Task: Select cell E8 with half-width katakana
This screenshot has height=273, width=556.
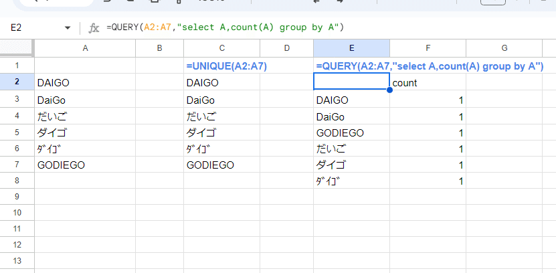Action: click(x=351, y=181)
